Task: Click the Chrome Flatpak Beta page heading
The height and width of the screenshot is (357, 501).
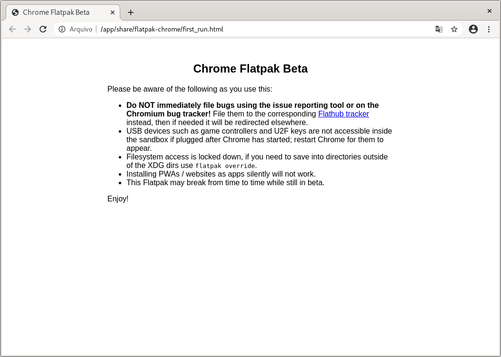Action: coord(250,69)
